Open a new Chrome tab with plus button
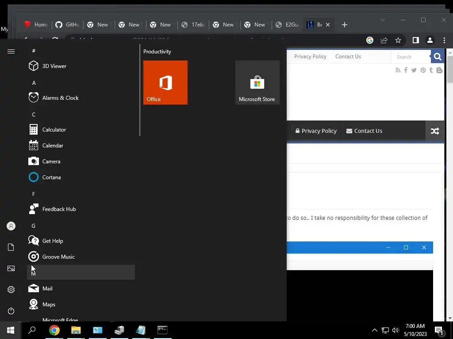The image size is (453, 339). pos(344,25)
